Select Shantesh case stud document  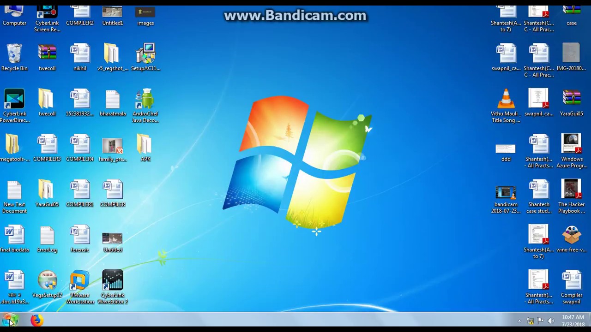[x=539, y=196]
